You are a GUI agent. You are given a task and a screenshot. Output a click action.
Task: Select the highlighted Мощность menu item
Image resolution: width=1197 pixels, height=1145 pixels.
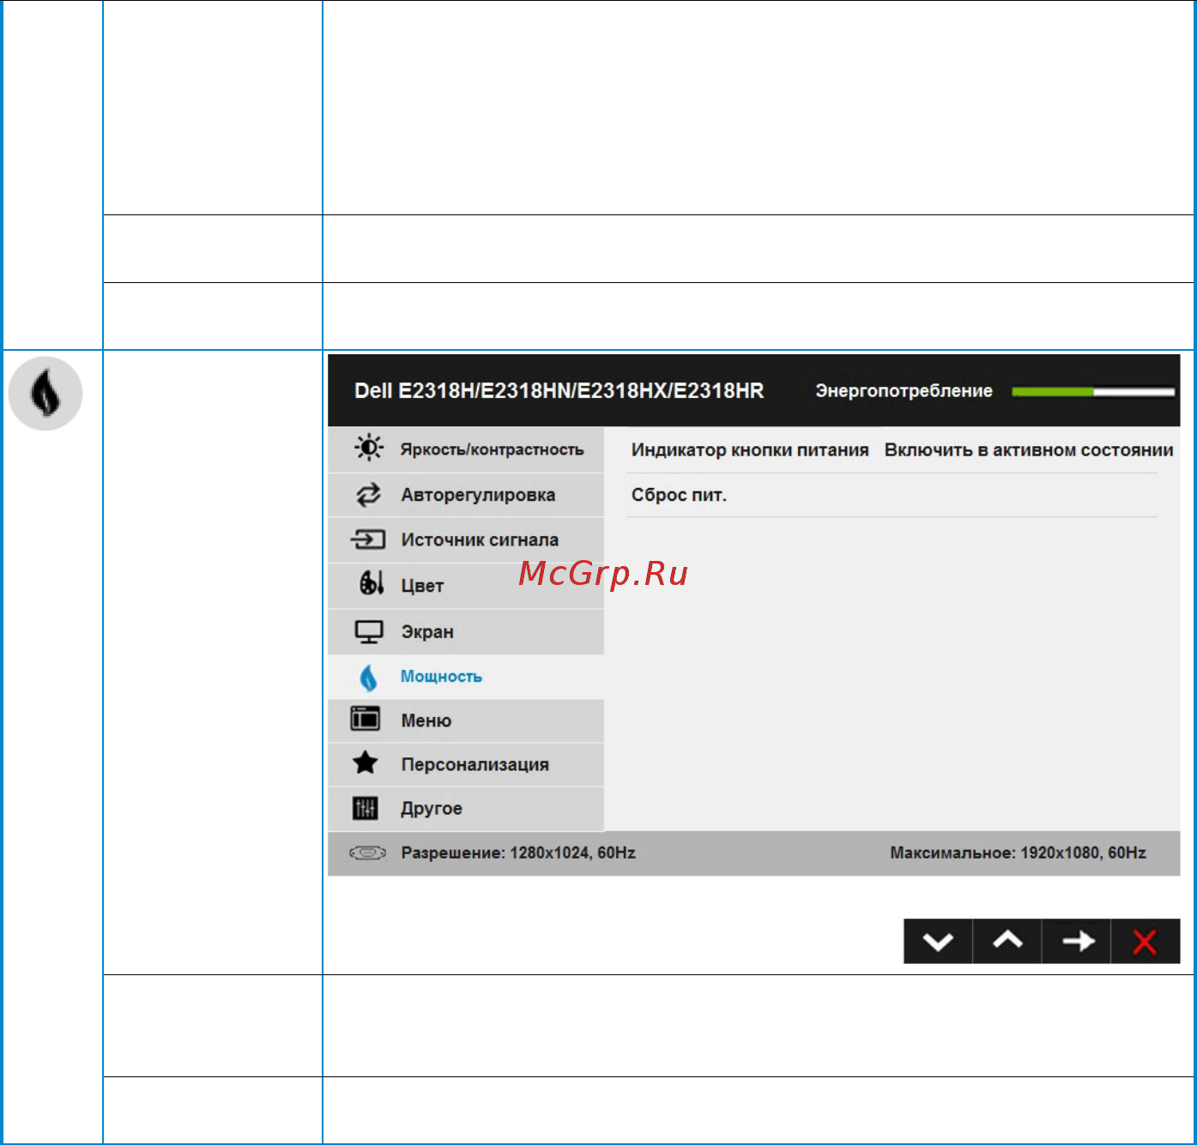point(466,677)
